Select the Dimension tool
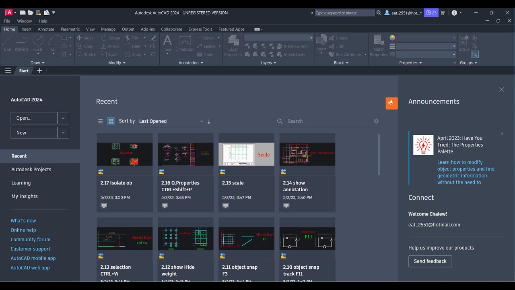The height and width of the screenshot is (290, 515). click(x=185, y=43)
